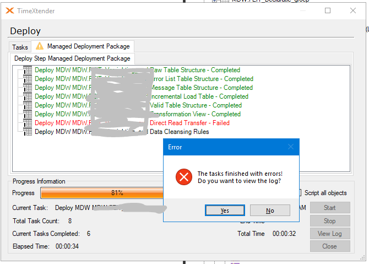Click the Total Time value 00:00:32

[x=284, y=234]
